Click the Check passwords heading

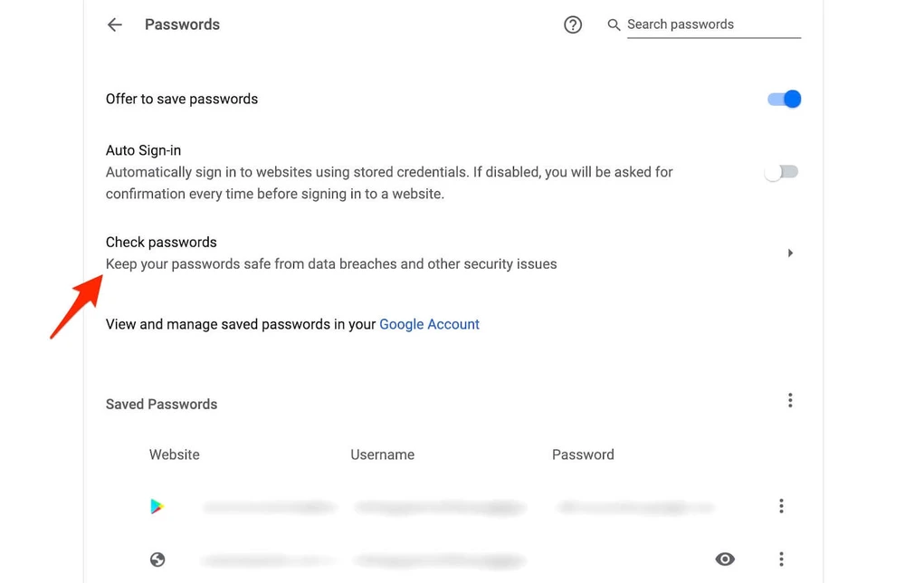tap(161, 242)
